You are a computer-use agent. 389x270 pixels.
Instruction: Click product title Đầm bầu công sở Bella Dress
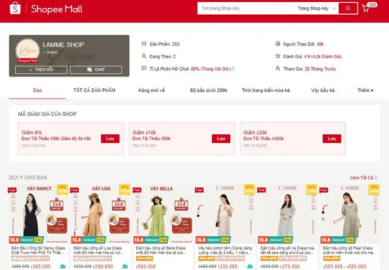[x=161, y=250]
